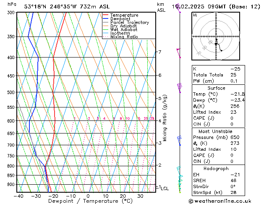Viewport: 264px width, 204px height.
Task: Click the '30' temperature axis label
Action: point(140,196)
